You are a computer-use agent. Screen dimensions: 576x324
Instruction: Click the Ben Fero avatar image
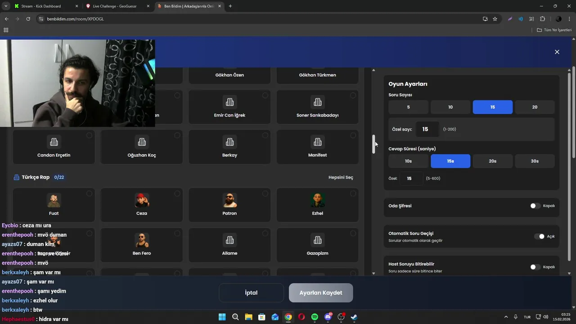pyautogui.click(x=142, y=240)
